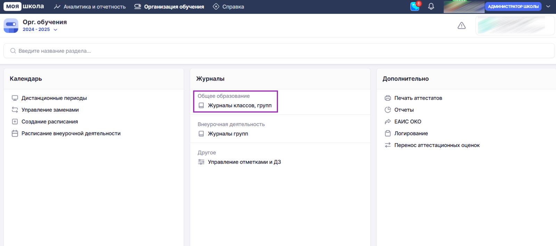Open Аналитика и отчетность in the top menu
Image resolution: width=556 pixels, height=246 pixels.
(x=90, y=7)
